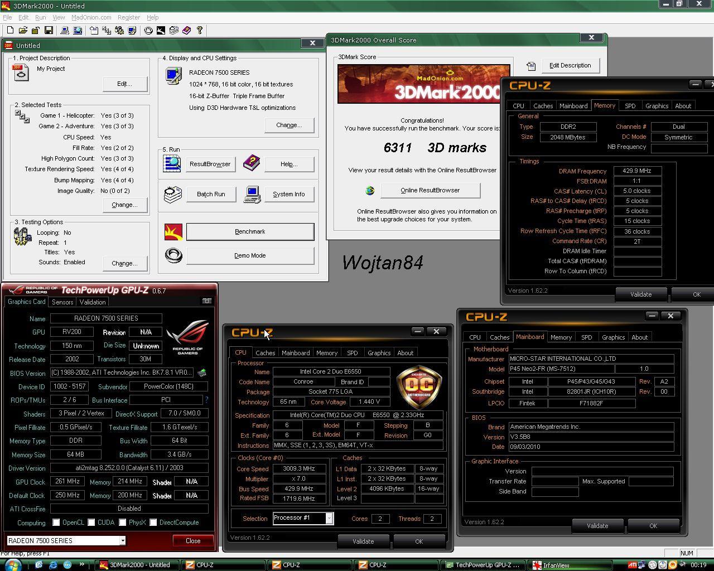Open the Processor #1 selection dropdown
Image resolution: width=714 pixels, height=571 pixels.
pos(329,518)
